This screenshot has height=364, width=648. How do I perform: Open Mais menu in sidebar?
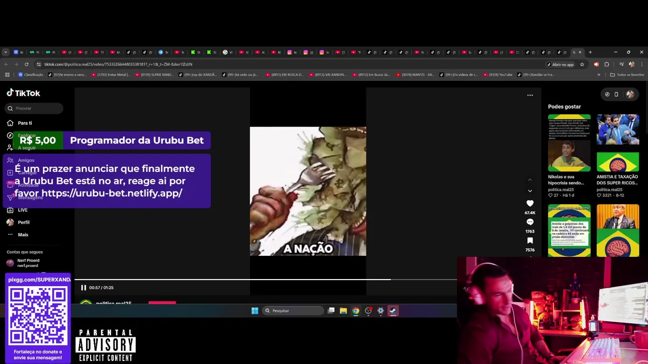click(x=18, y=235)
